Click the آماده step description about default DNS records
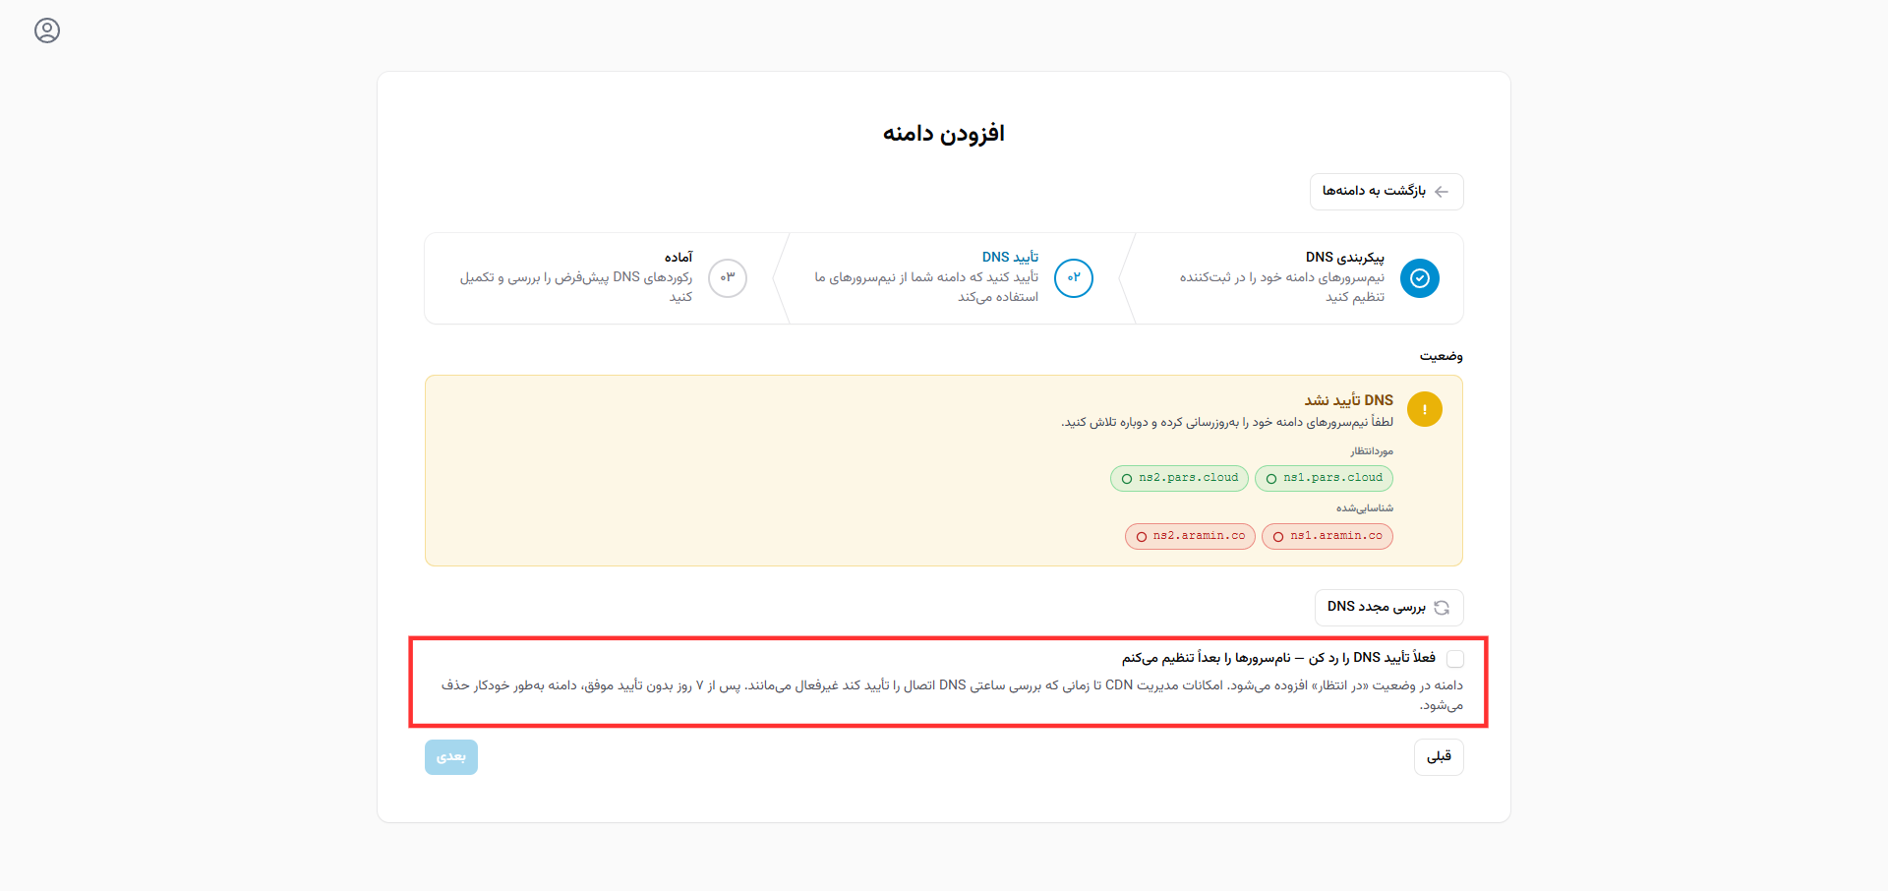Image resolution: width=1888 pixels, height=891 pixels. (576, 287)
